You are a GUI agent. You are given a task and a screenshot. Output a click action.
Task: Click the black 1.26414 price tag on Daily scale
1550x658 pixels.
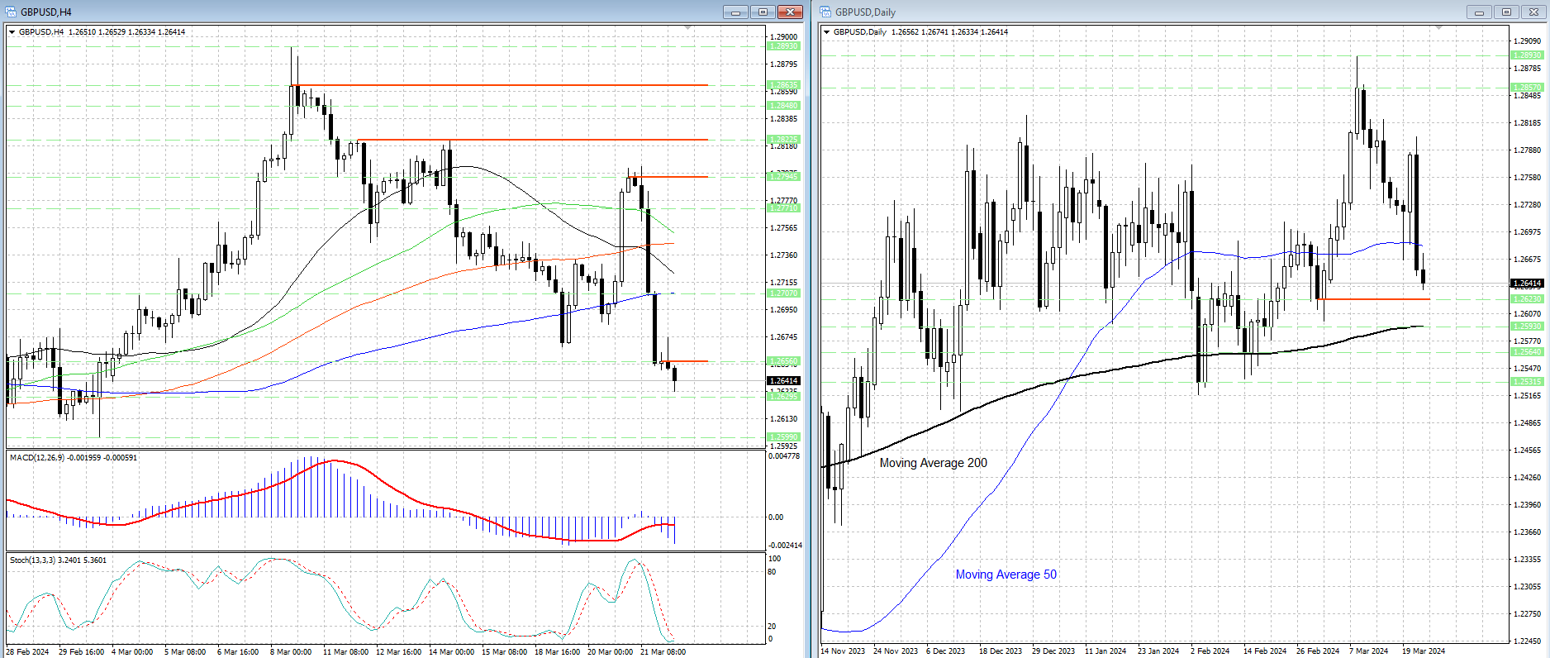click(x=1527, y=284)
